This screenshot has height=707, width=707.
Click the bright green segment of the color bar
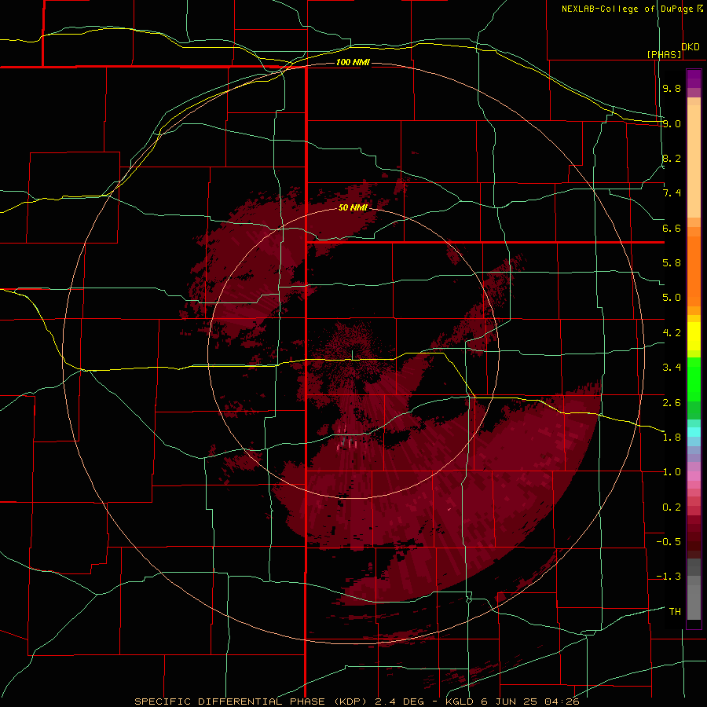pyautogui.click(x=694, y=379)
